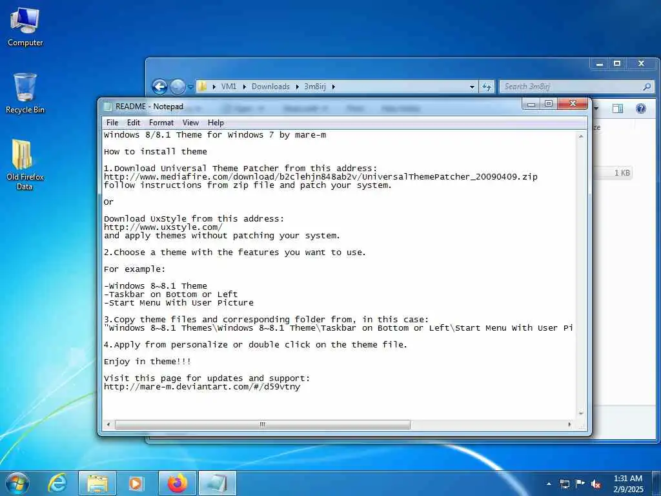The width and height of the screenshot is (661, 496).
Task: Open Explorer address bar history dropdown
Action: point(472,87)
